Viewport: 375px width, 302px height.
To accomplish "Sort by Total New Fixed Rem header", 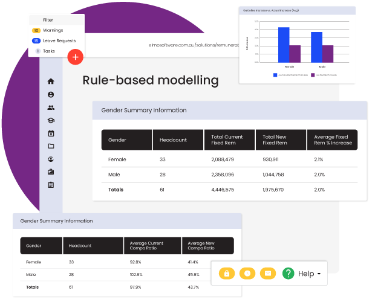I will 281,140.
